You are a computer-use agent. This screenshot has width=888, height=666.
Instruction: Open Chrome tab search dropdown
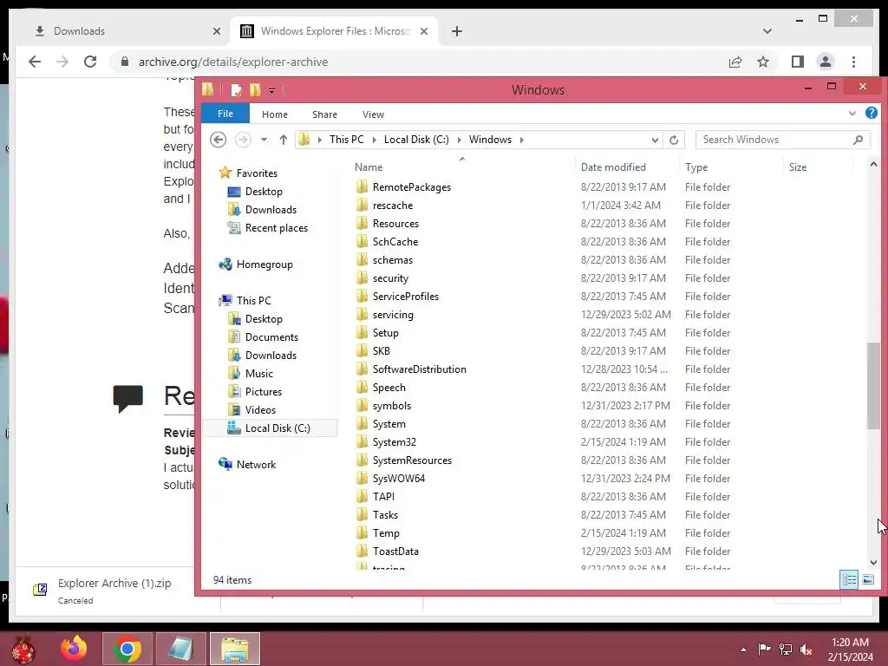767,31
